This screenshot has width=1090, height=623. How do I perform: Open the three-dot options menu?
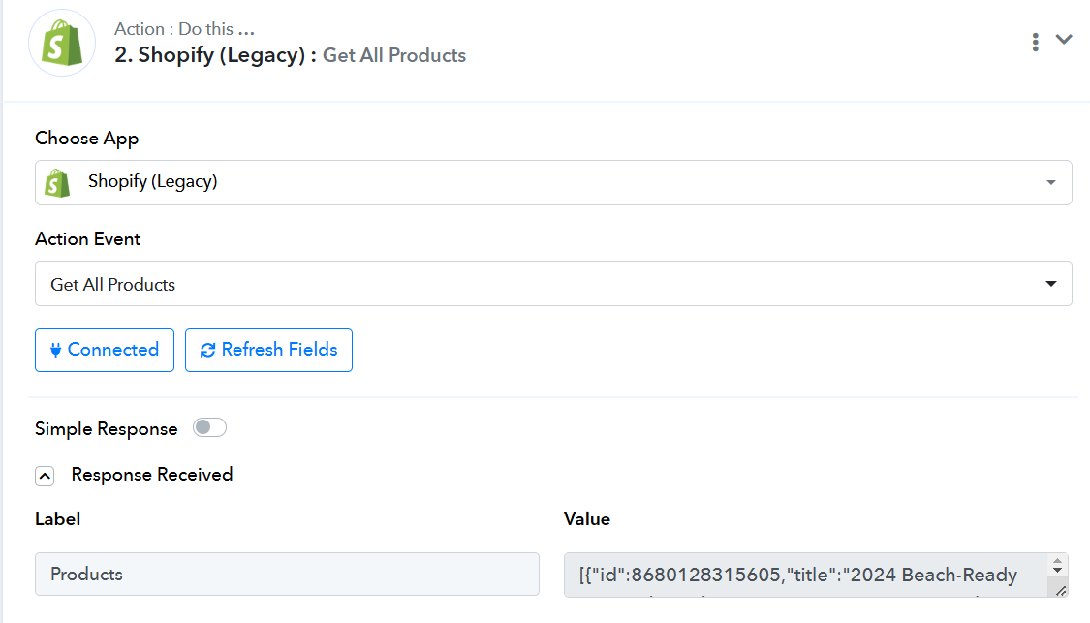click(x=1036, y=41)
